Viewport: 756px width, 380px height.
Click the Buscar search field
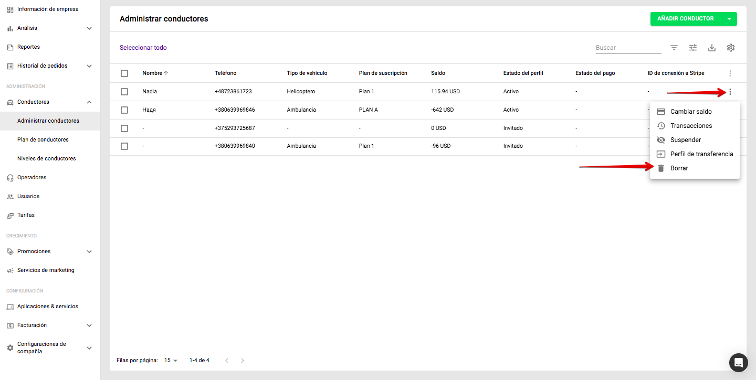pyautogui.click(x=628, y=48)
